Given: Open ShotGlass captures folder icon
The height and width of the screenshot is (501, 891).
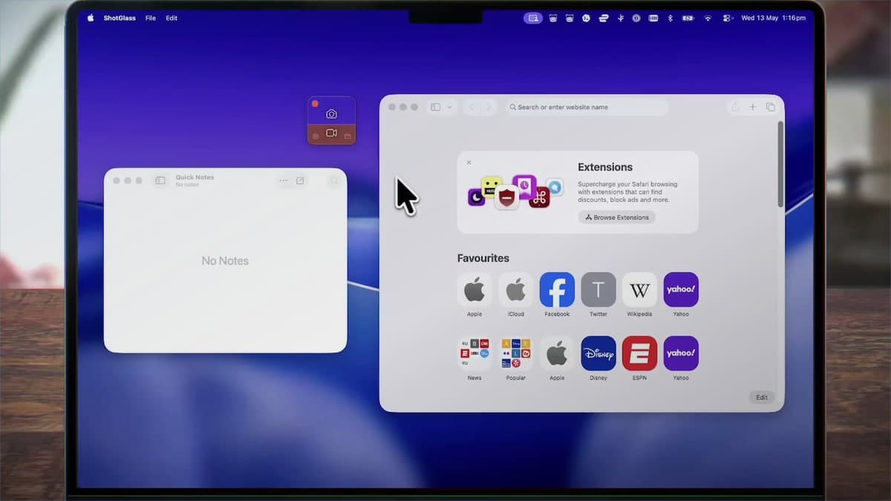Looking at the screenshot, I should click(347, 136).
